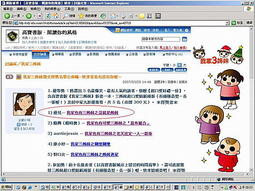This screenshot has height=191, width=255.
Task: Open the 工具(T) Tools menu
Action: coord(69,9)
